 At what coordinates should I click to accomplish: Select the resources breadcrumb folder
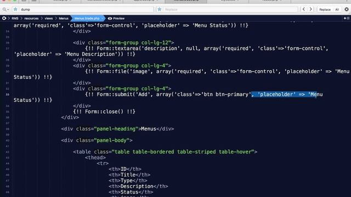click(x=31, y=18)
